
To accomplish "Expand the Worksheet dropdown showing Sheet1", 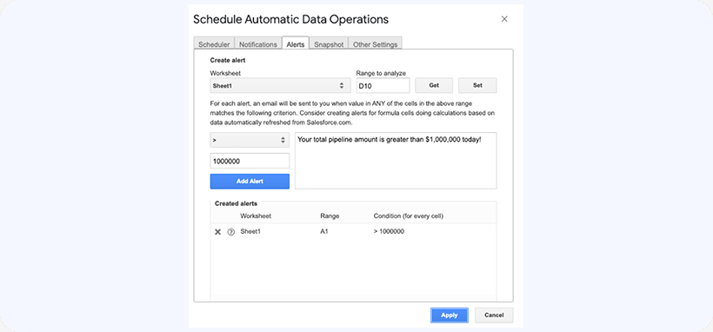I will [280, 85].
